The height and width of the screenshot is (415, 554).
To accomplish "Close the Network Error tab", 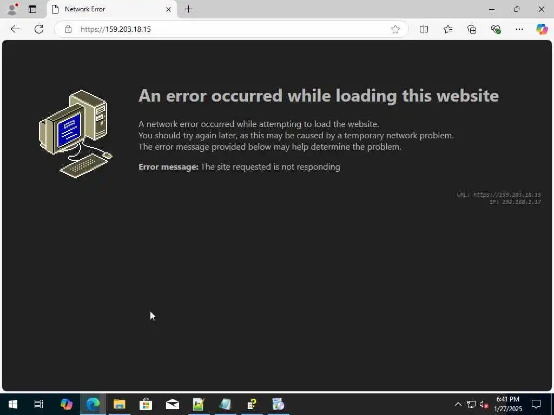I will pos(169,10).
